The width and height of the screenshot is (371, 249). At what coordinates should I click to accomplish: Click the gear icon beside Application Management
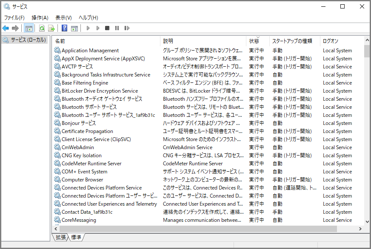coord(57,50)
